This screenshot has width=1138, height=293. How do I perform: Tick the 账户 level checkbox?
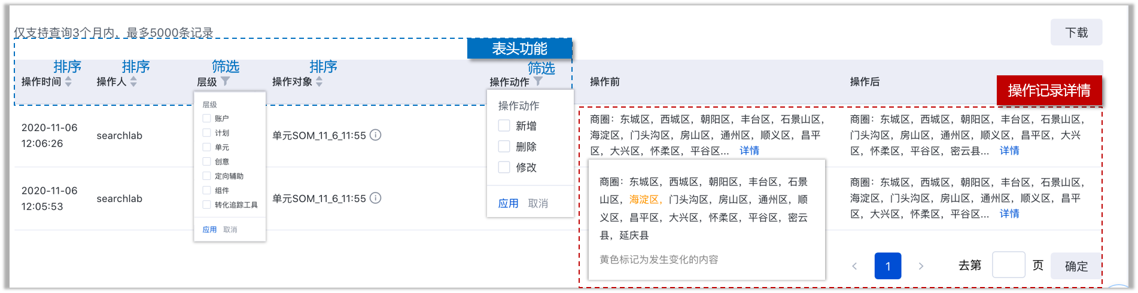pos(206,118)
